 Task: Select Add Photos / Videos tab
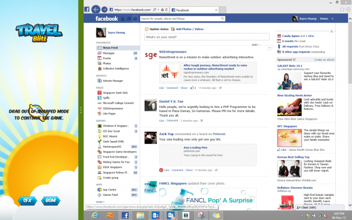point(188,29)
